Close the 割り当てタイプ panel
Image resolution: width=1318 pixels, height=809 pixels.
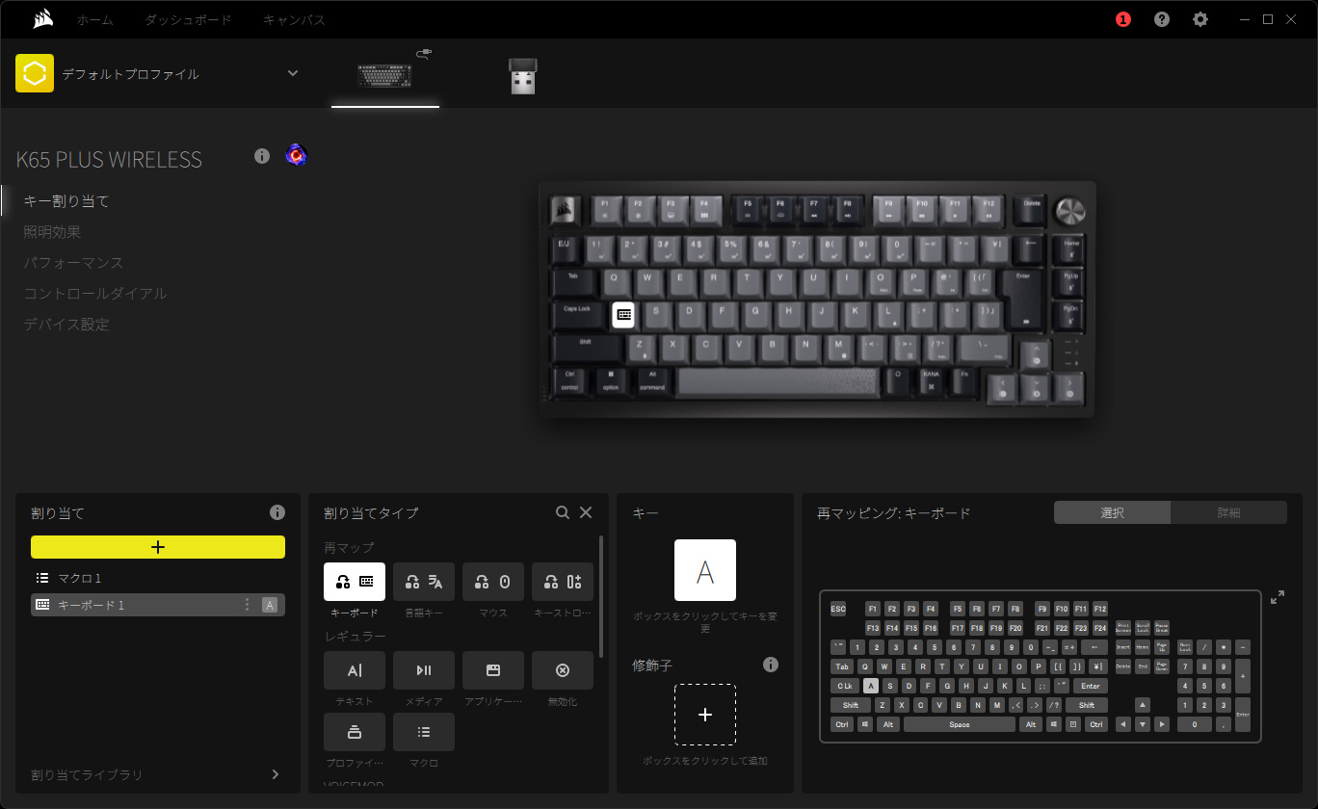586,512
